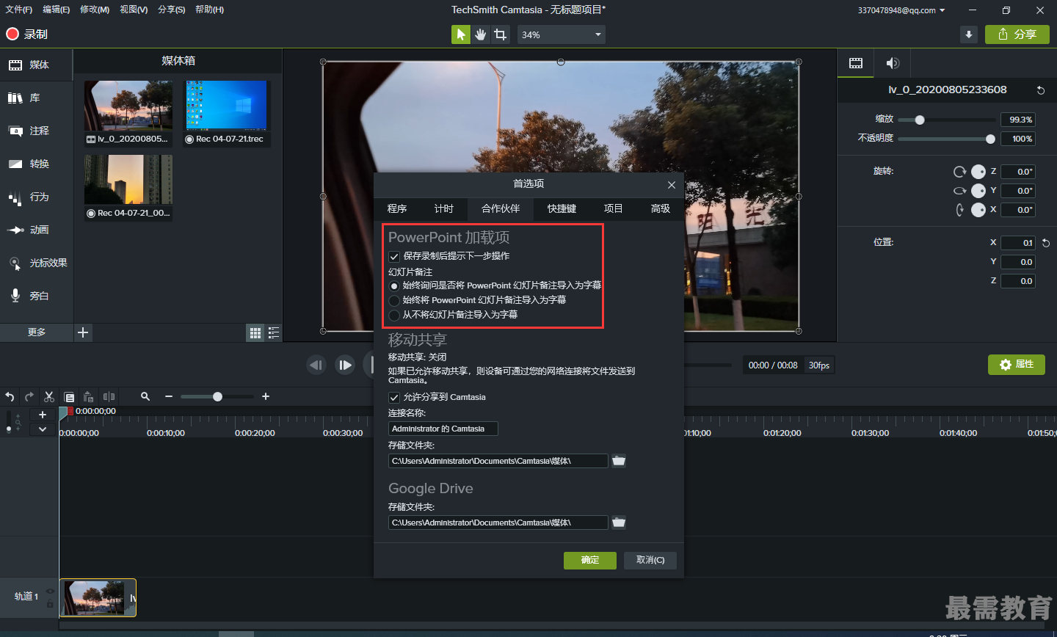Zoom out timeline with minus icon
The image size is (1057, 637).
(x=169, y=396)
